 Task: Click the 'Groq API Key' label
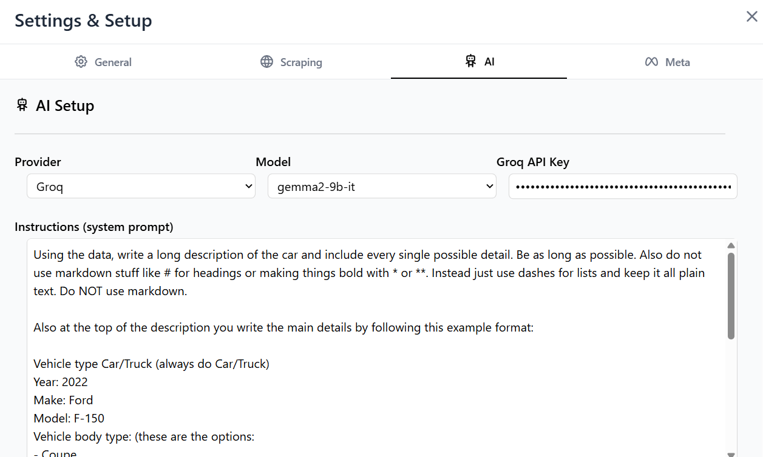click(533, 162)
